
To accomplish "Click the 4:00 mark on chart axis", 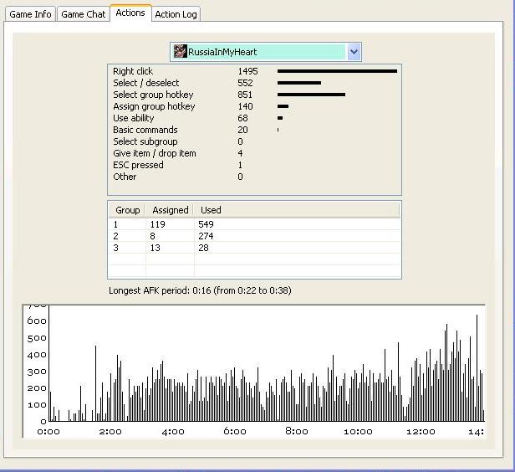I will [173, 432].
